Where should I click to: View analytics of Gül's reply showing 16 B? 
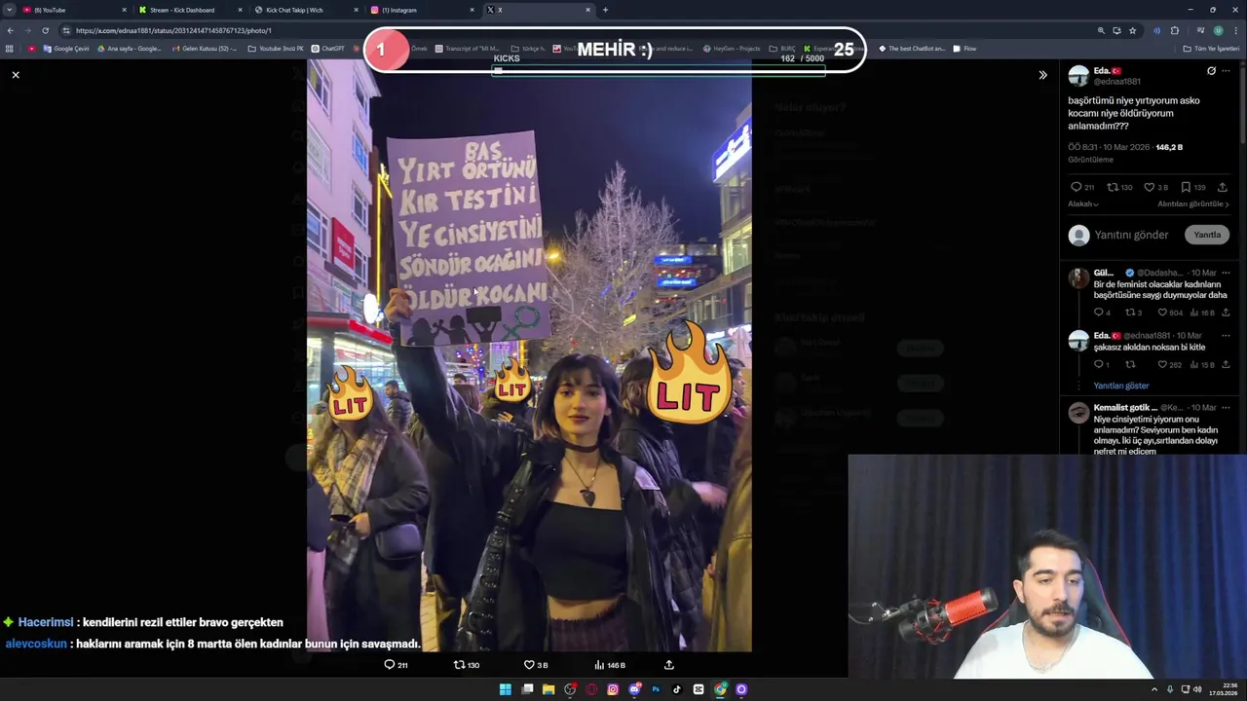(1202, 313)
